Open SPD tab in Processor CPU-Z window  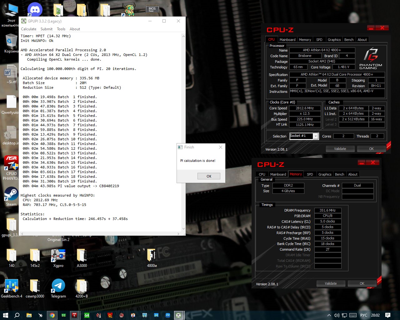point(319,40)
